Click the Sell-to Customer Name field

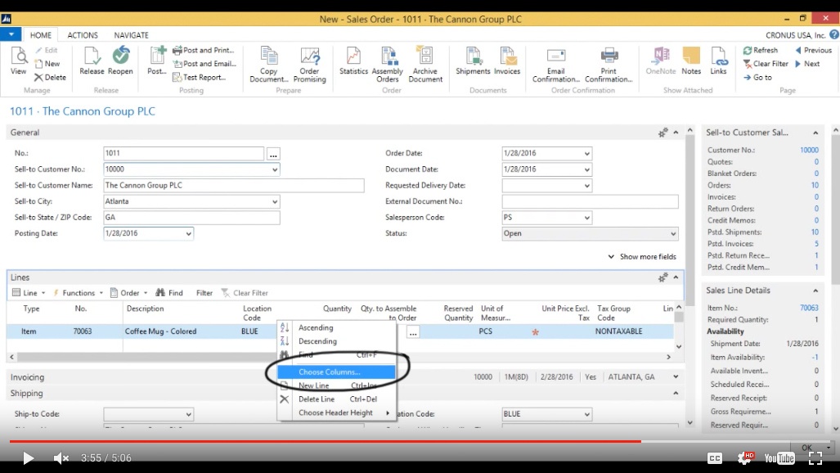pos(234,186)
